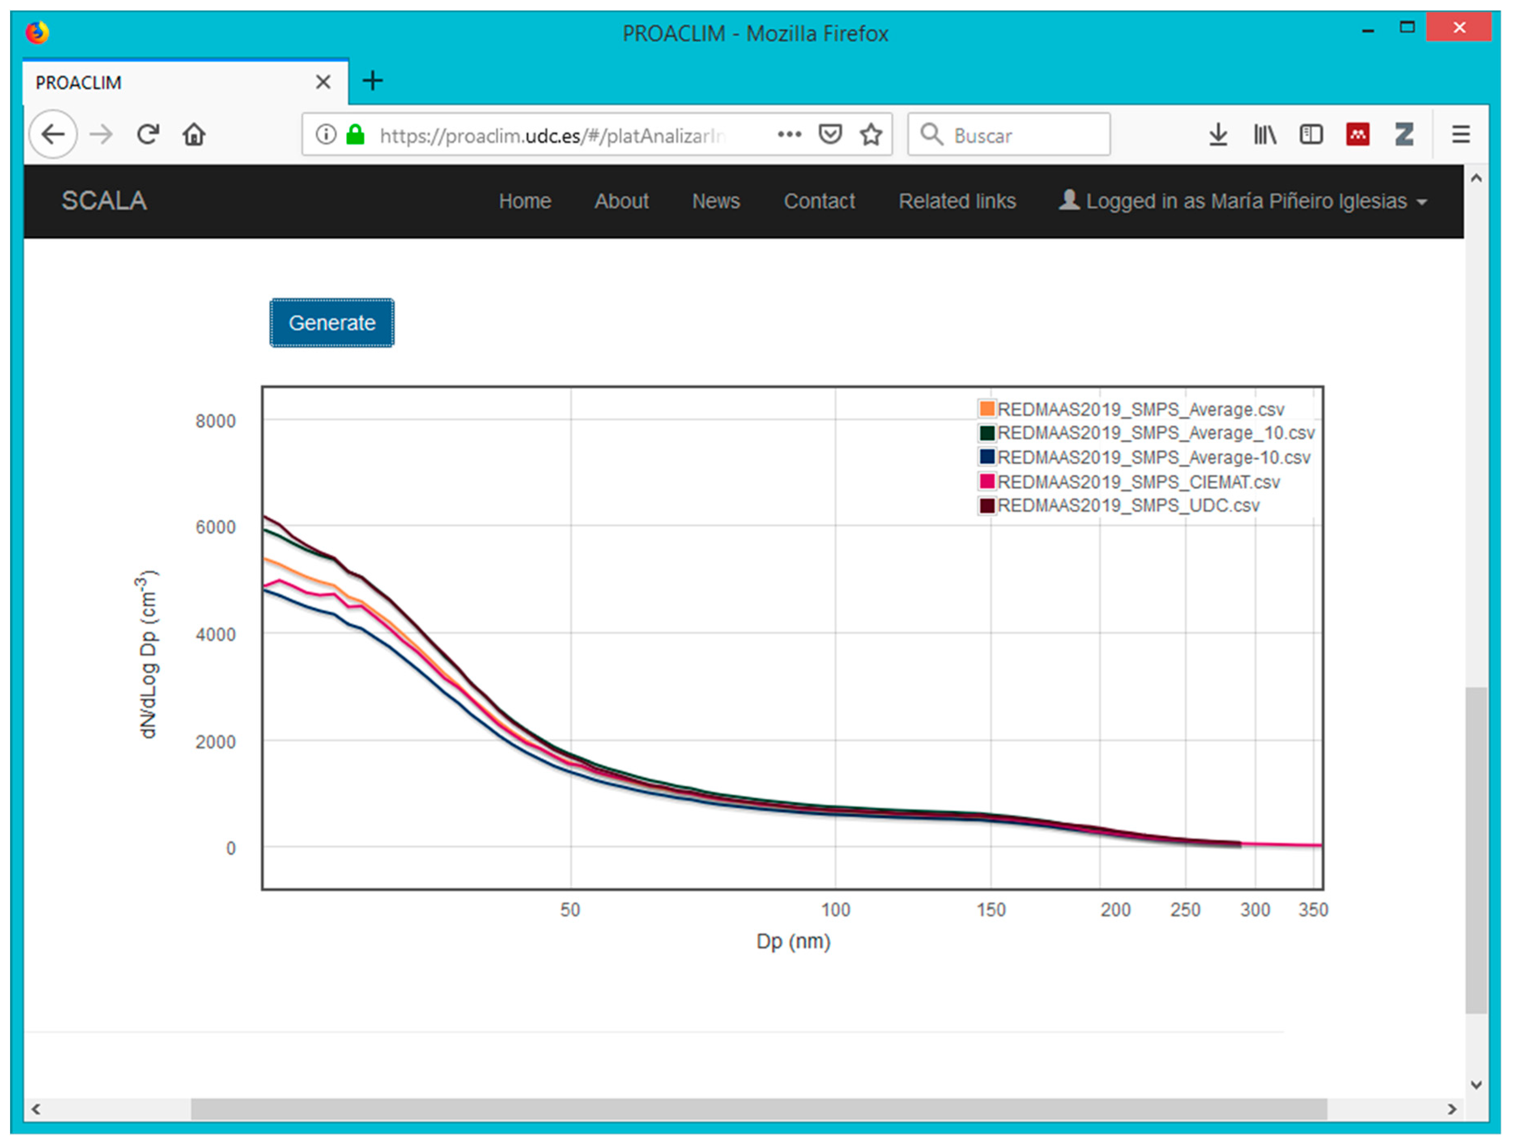Screen dimensions: 1513x1145
Task: Open the About menu item
Action: (621, 201)
